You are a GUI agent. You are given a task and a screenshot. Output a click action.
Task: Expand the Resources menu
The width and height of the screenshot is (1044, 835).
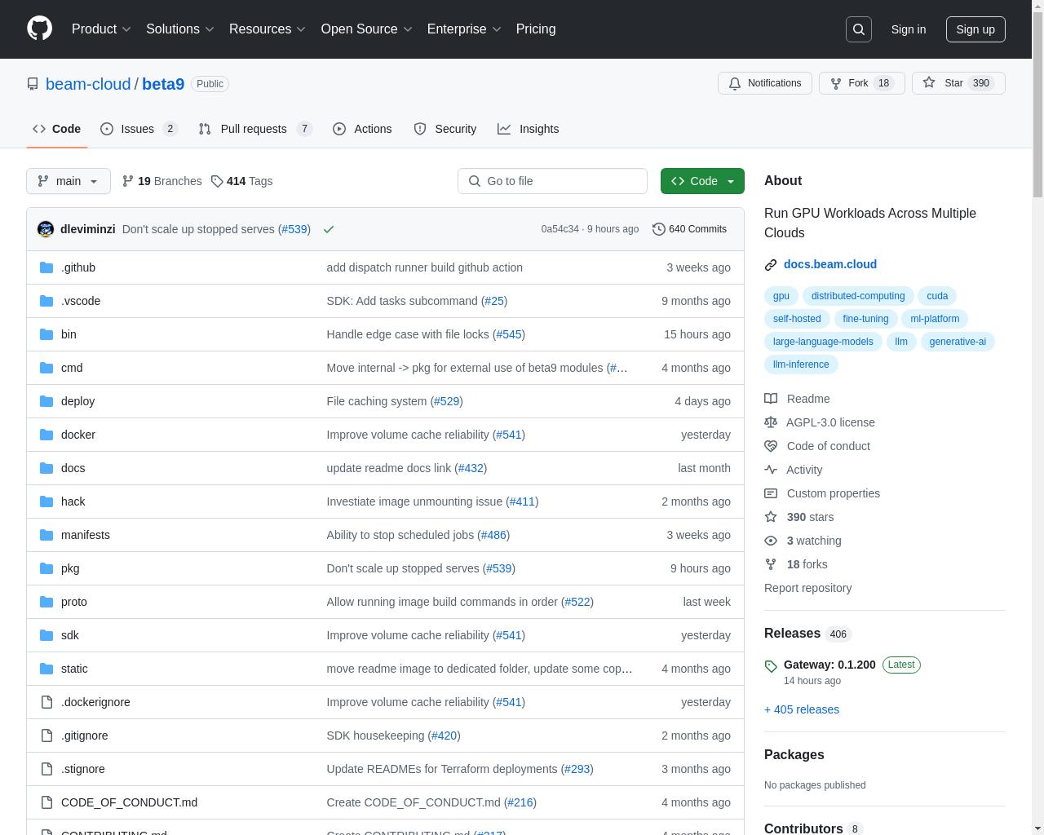click(268, 29)
